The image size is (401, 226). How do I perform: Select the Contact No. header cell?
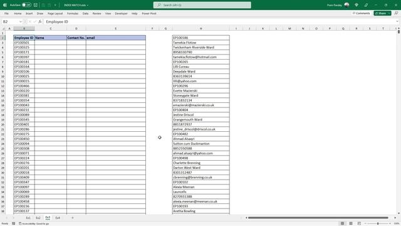point(76,38)
